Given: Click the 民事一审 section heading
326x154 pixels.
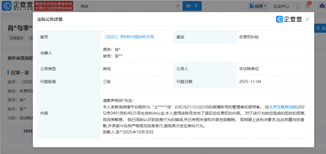Looking at the screenshot, I should [x=20, y=73].
